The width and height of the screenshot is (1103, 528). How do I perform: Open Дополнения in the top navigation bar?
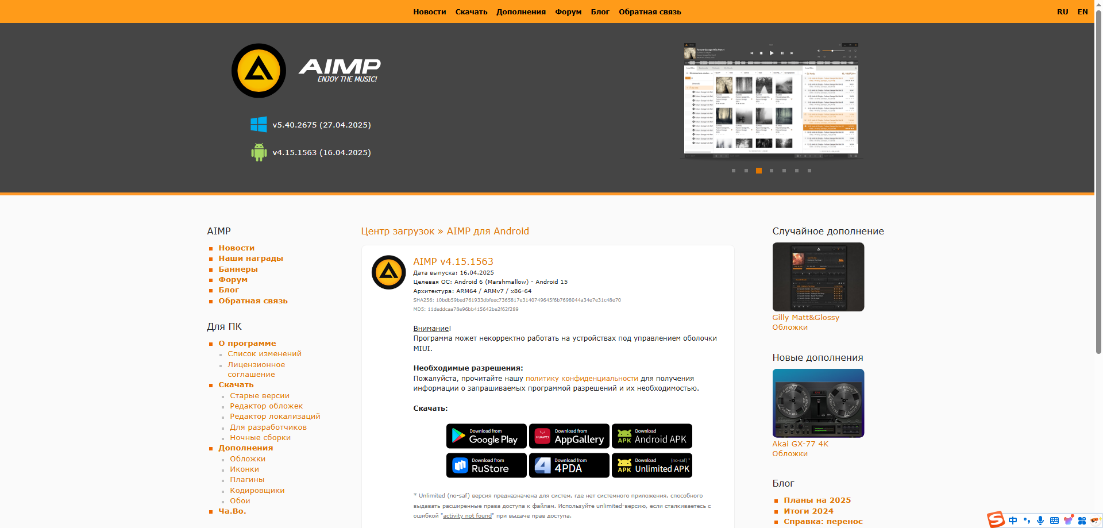coord(521,11)
